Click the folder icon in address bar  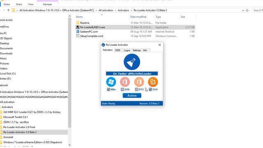tap(14, 10)
